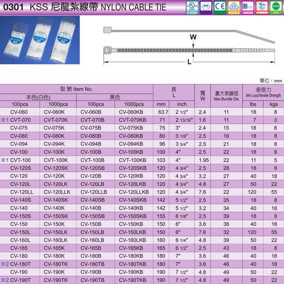Click the green RoHS badge

[276, 7]
